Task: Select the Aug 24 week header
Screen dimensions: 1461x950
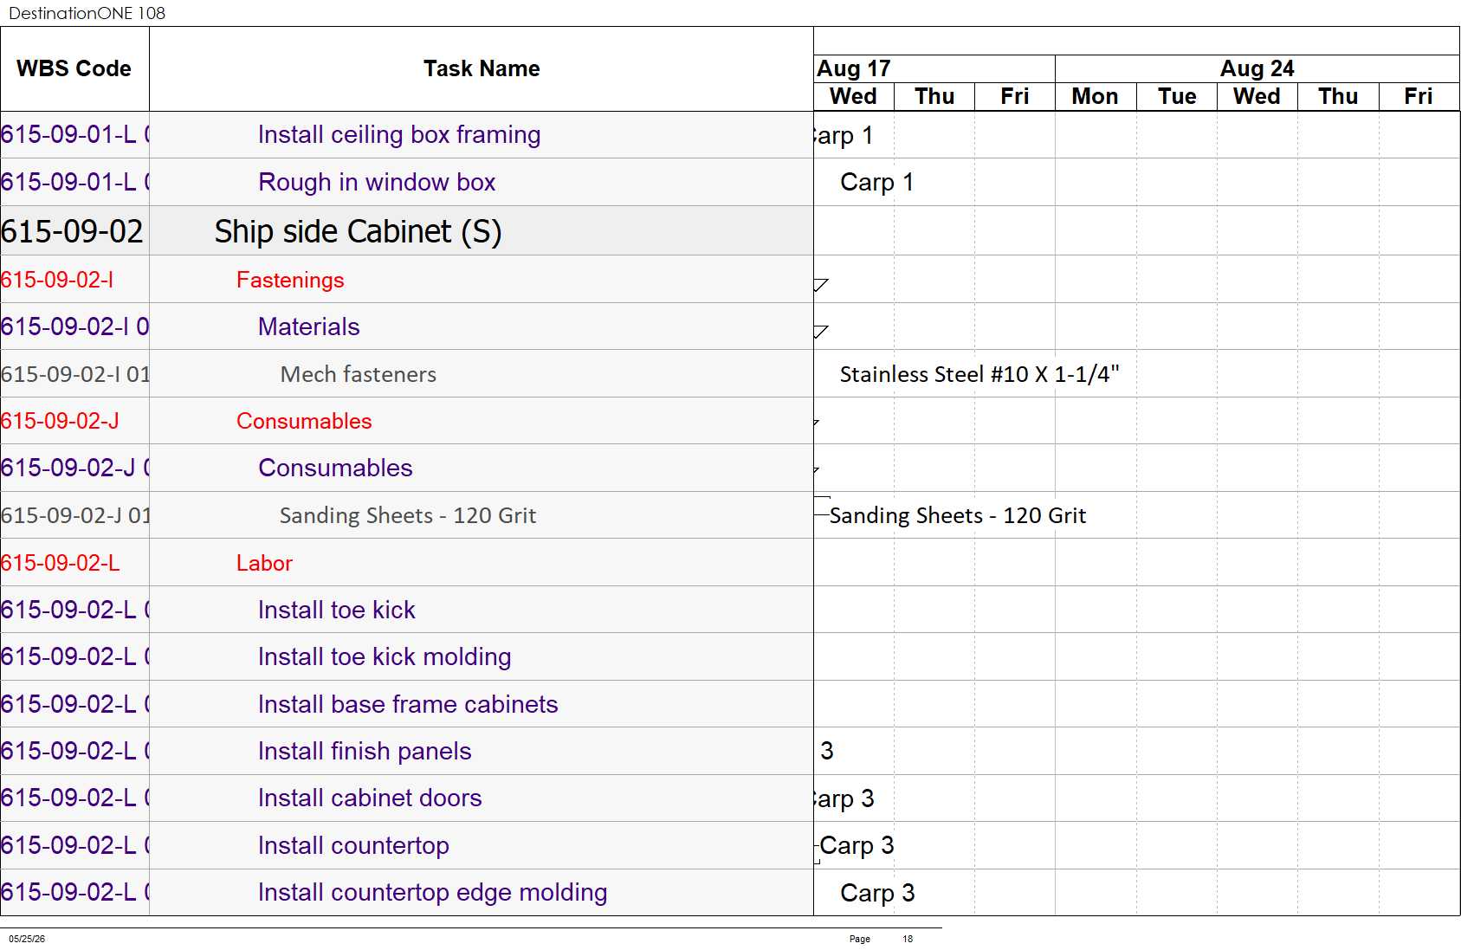Action: pos(1257,68)
